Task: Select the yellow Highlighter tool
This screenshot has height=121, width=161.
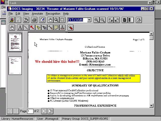Action: click(x=38, y=27)
